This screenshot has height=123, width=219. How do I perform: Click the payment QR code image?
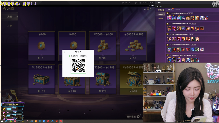coord(78,66)
